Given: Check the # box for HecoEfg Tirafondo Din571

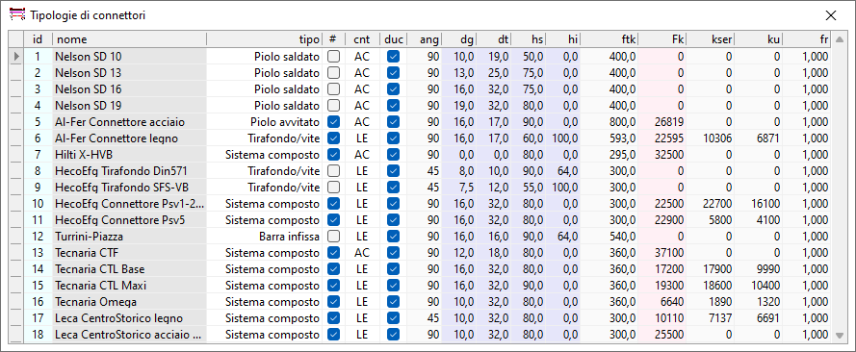Looking at the screenshot, I should 333,170.
